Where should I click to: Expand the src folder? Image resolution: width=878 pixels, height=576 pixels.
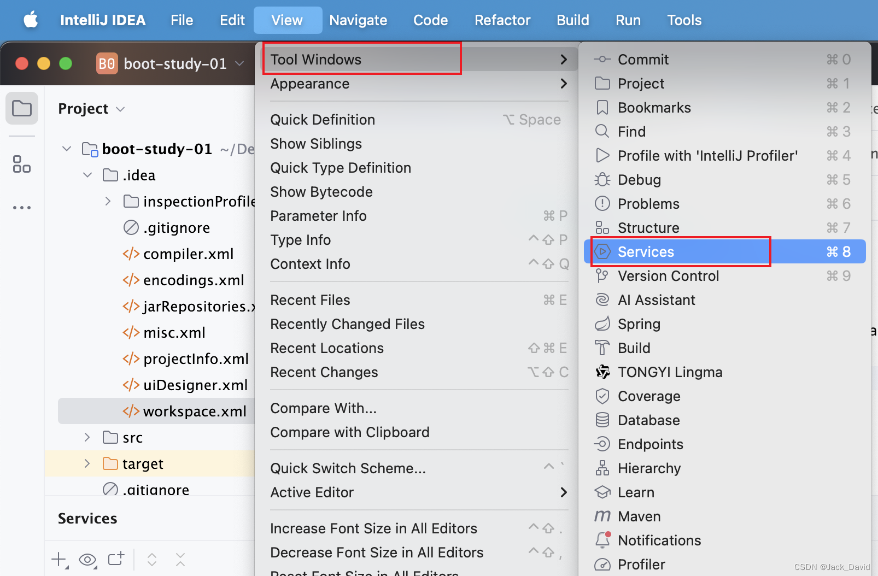click(87, 437)
